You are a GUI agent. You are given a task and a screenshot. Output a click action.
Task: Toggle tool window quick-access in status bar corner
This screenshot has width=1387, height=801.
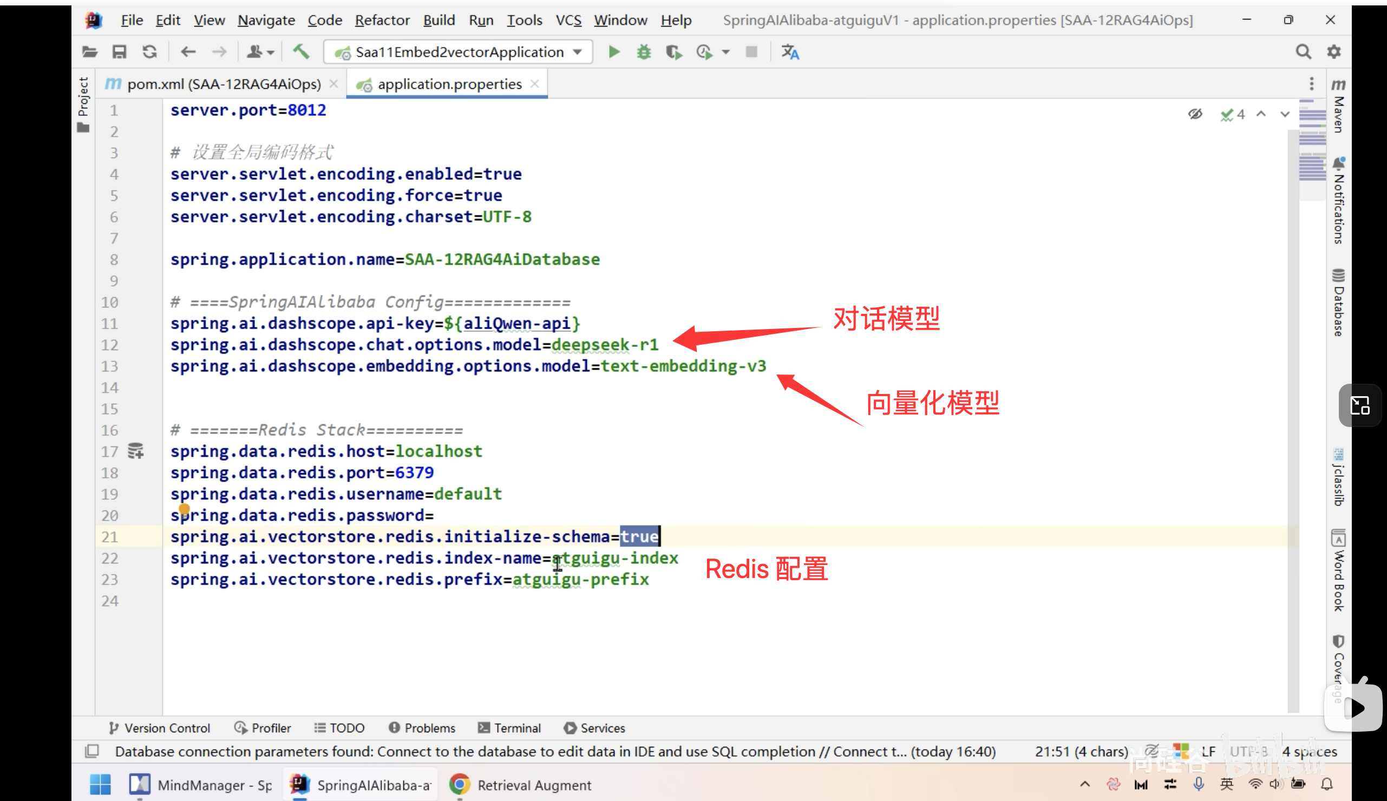click(x=92, y=751)
